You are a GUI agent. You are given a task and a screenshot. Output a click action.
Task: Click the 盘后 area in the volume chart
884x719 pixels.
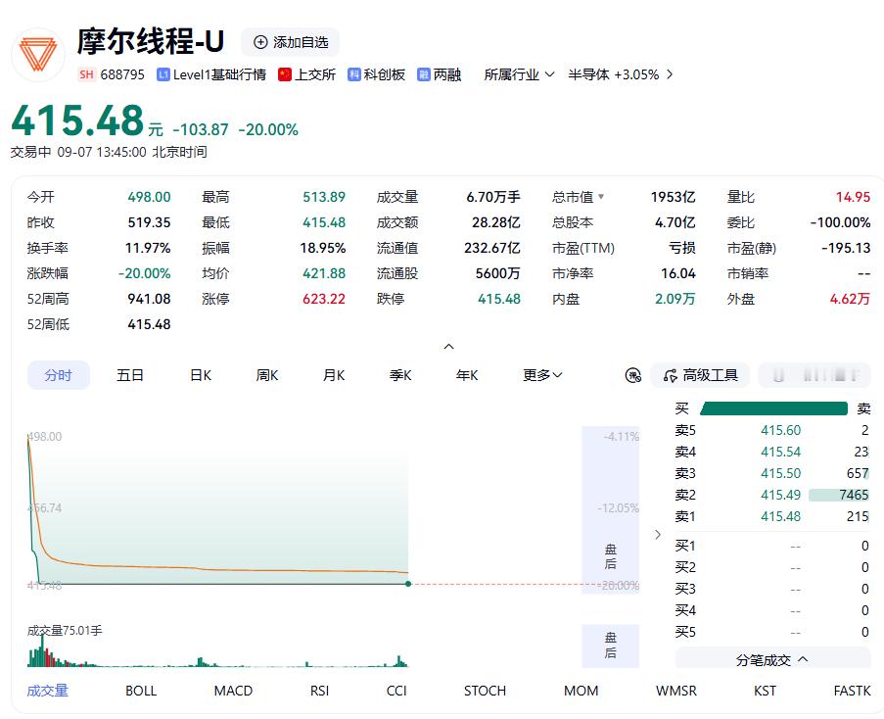click(x=611, y=646)
